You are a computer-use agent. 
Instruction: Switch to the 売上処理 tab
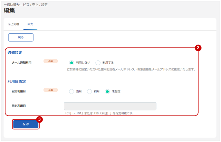tap(13, 24)
